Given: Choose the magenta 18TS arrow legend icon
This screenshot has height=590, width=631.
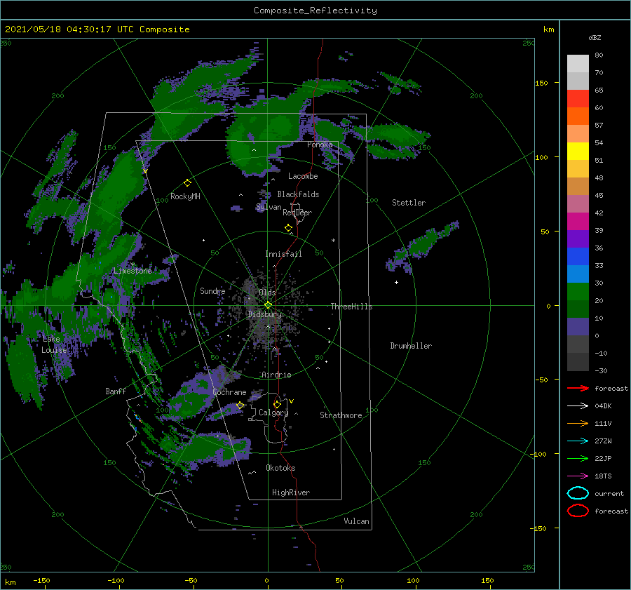Looking at the screenshot, I should (578, 476).
